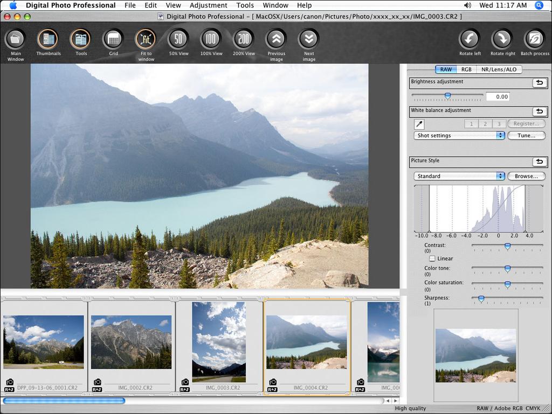Click the Color tone slider handle

pos(507,269)
